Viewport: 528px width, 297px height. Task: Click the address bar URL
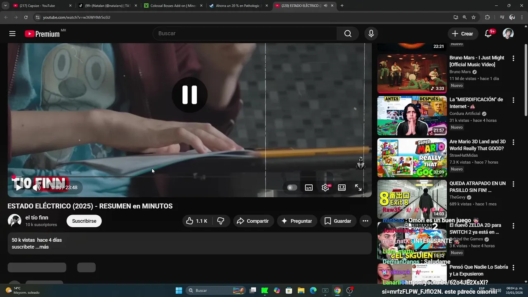77,17
